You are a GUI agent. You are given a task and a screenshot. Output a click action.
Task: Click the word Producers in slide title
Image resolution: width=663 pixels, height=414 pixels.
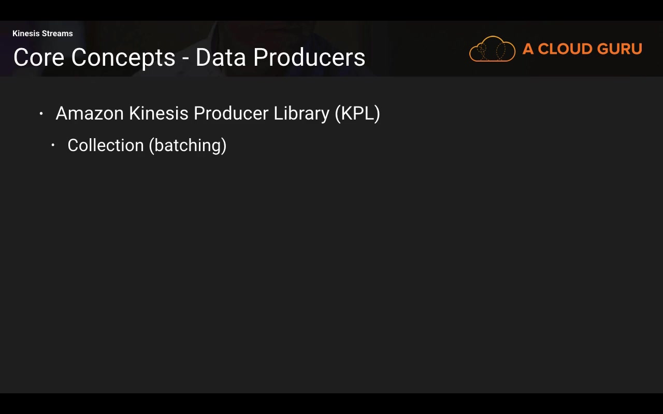tap(309, 57)
